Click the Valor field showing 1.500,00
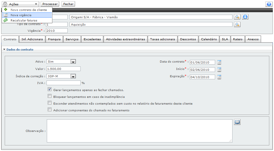Screen dimensions: 274x151 (x=64, y=69)
